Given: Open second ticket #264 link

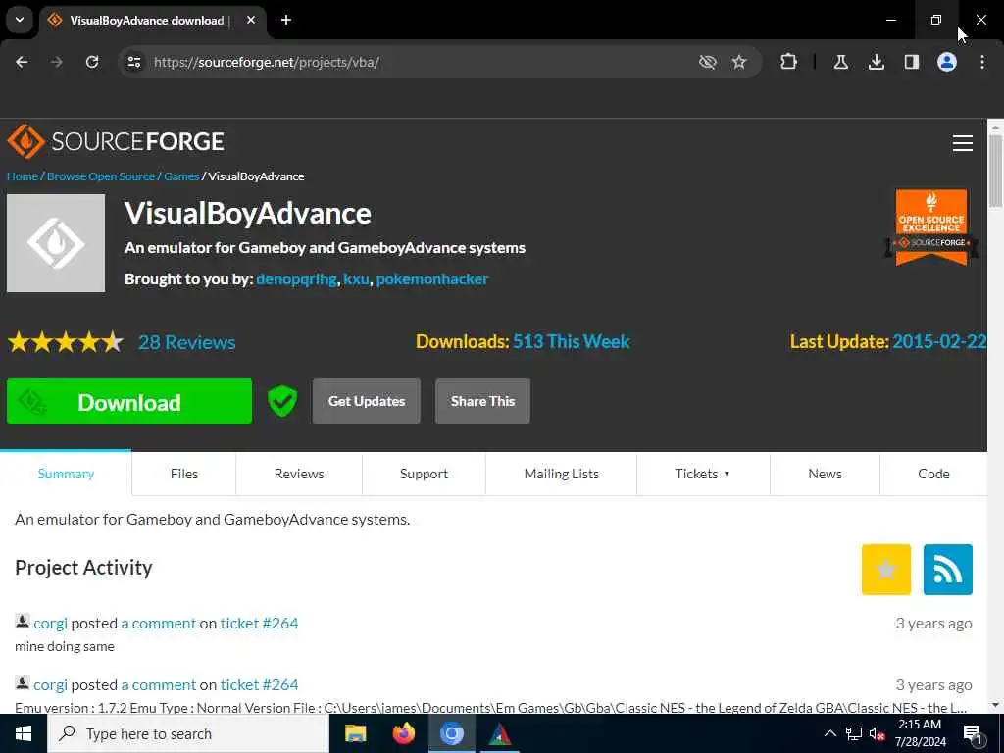Looking at the screenshot, I should (259, 684).
